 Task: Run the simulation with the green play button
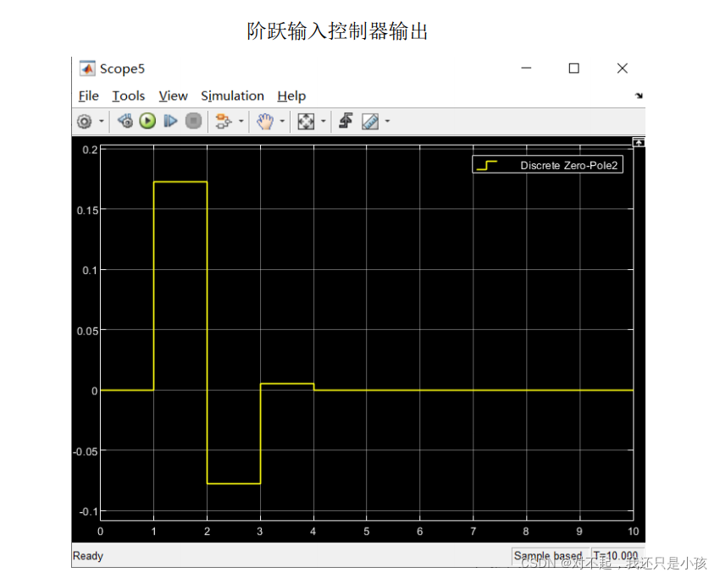[x=147, y=121]
